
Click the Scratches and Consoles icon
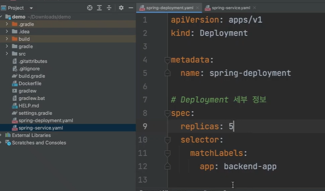click(x=8, y=143)
